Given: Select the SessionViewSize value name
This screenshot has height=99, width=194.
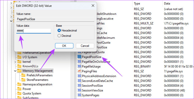Looking at the screenshot, I should coord(92,90).
